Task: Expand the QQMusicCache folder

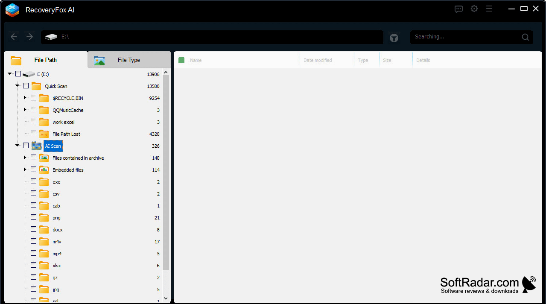Action: coord(25,110)
